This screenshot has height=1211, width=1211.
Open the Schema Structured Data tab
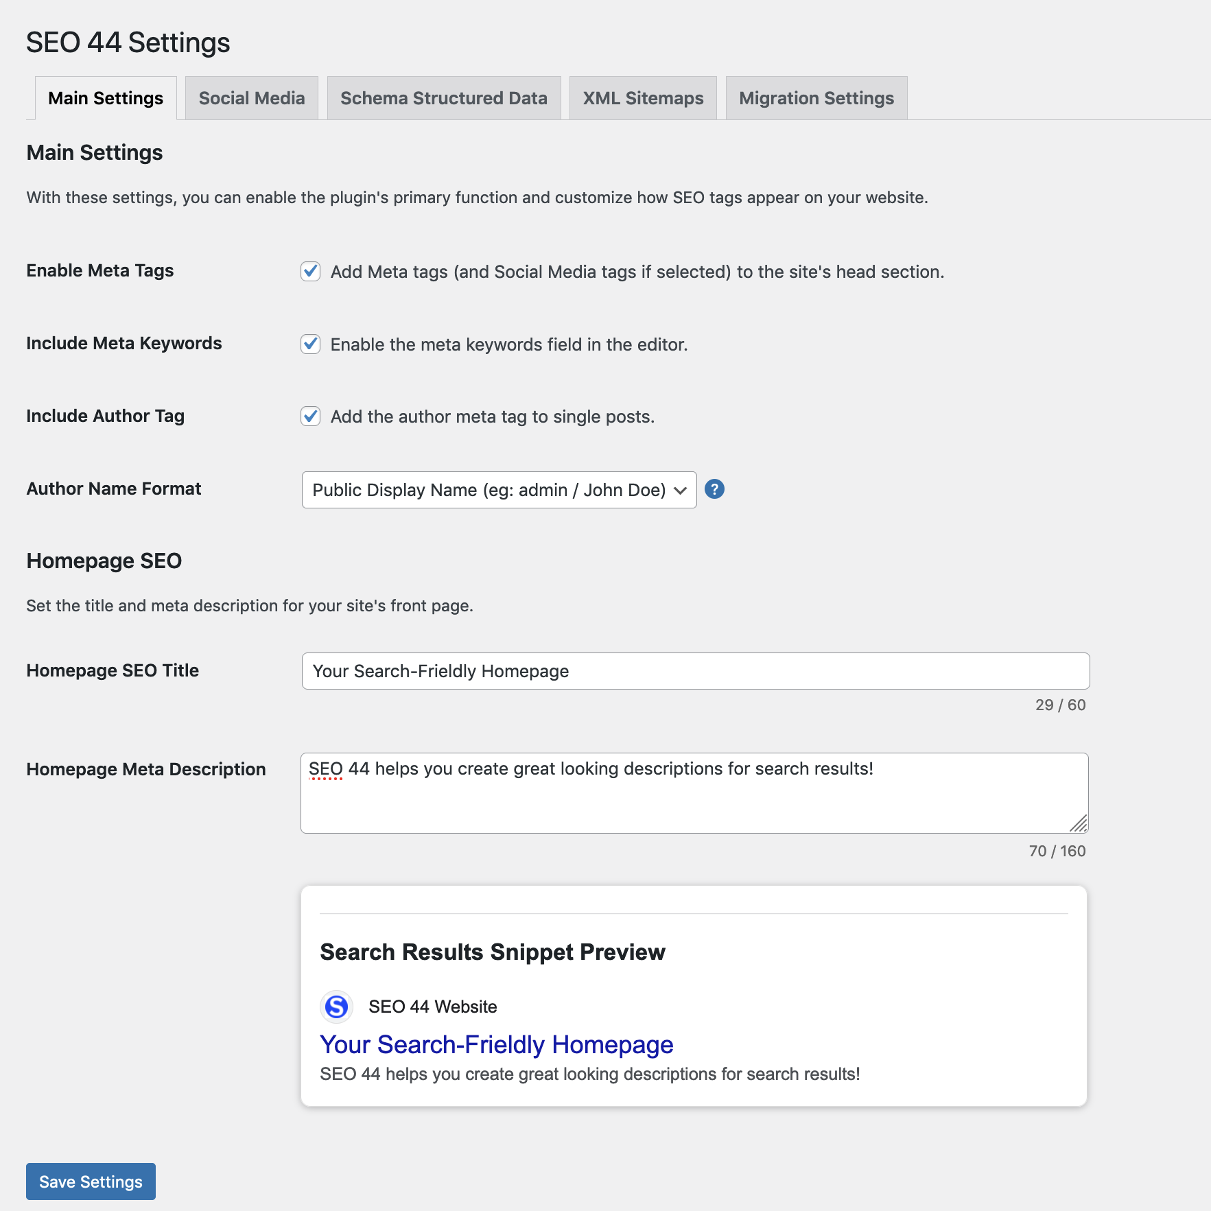pyautogui.click(x=444, y=97)
